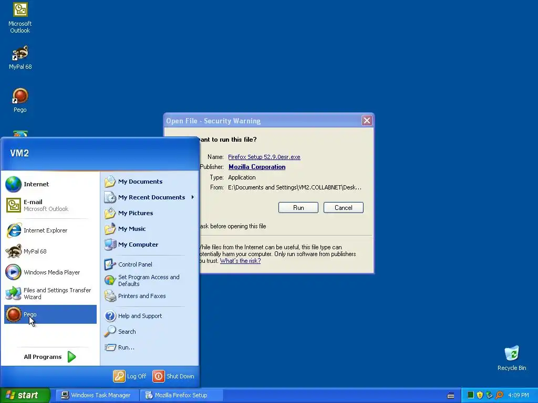Open My Computer from Start menu
Screen dimensions: 538x403
coord(149,245)
